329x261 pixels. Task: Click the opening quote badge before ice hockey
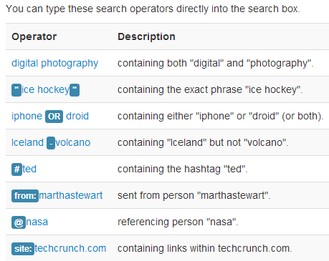point(16,90)
